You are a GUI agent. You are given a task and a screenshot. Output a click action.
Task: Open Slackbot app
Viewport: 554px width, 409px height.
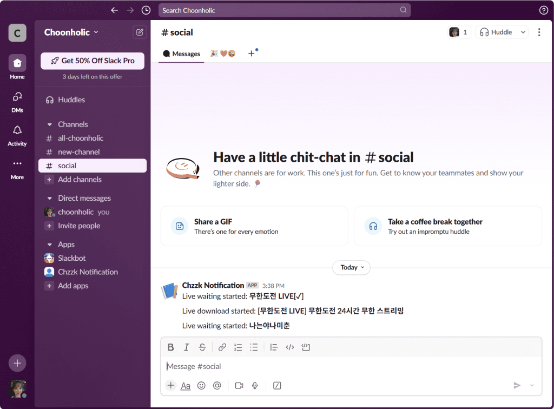[x=93, y=258]
